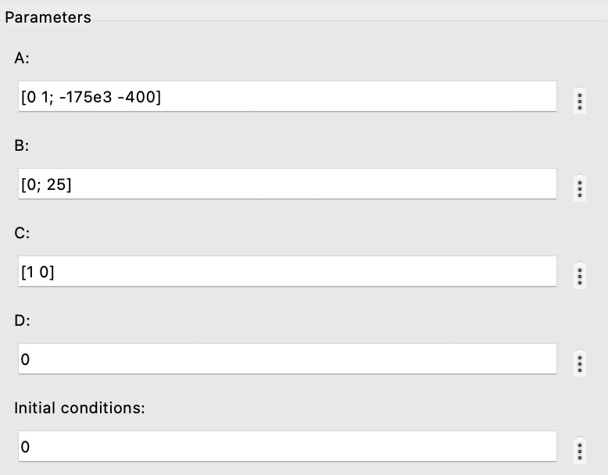The height and width of the screenshot is (475, 608).
Task: Focus the B input field containing [0; 25]
Action: (x=286, y=184)
